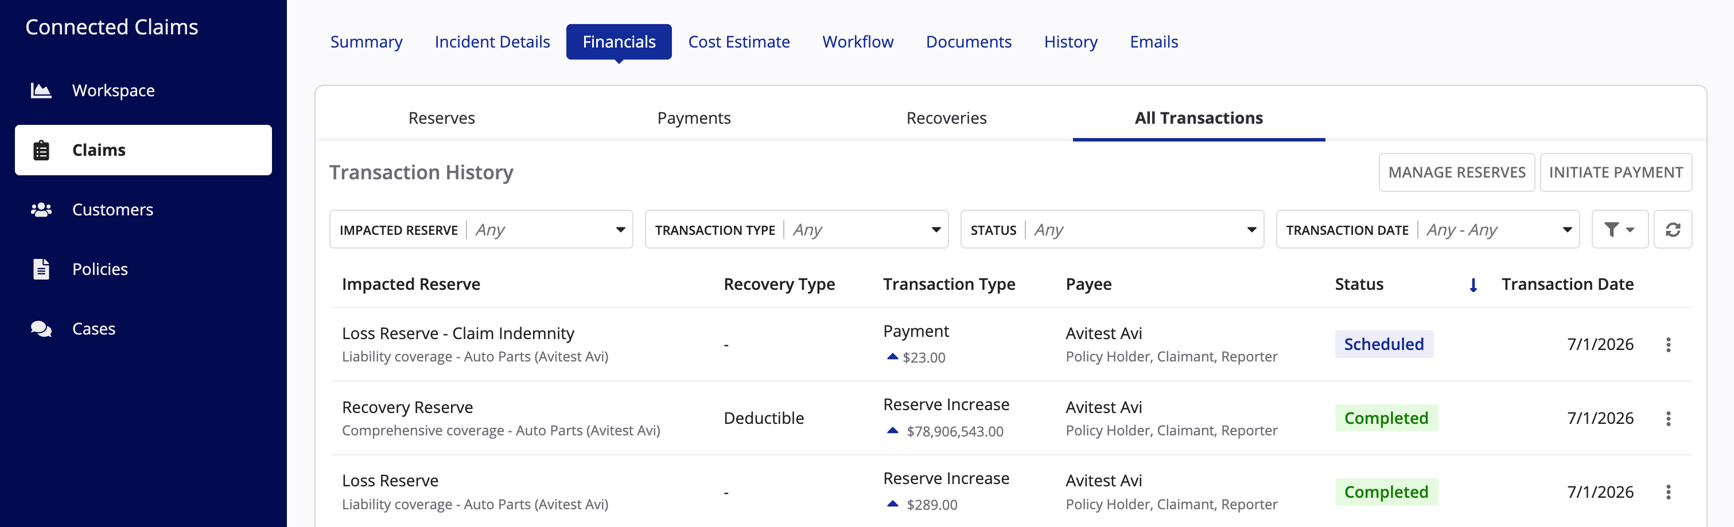
Task: Open the History tab
Action: point(1070,42)
